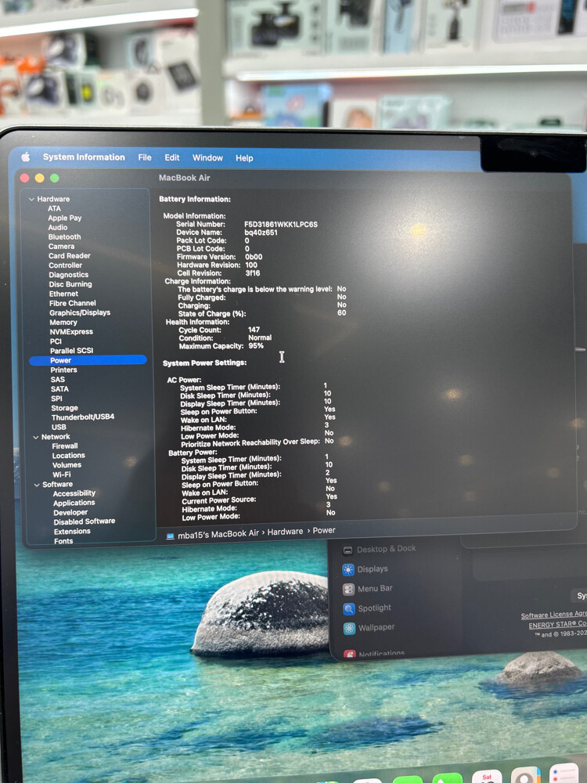
Task: Select Diagnostics in the sidebar
Action: 68,275
